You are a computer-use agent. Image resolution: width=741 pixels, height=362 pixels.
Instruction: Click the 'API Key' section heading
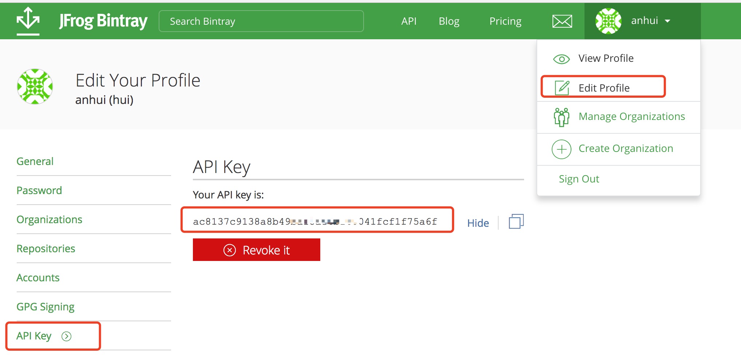pos(221,167)
